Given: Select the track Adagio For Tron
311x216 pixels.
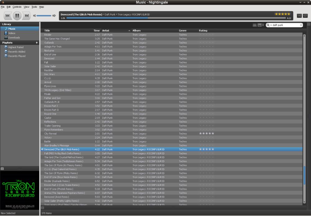Looking at the screenshot, I should click(x=172, y=47).
